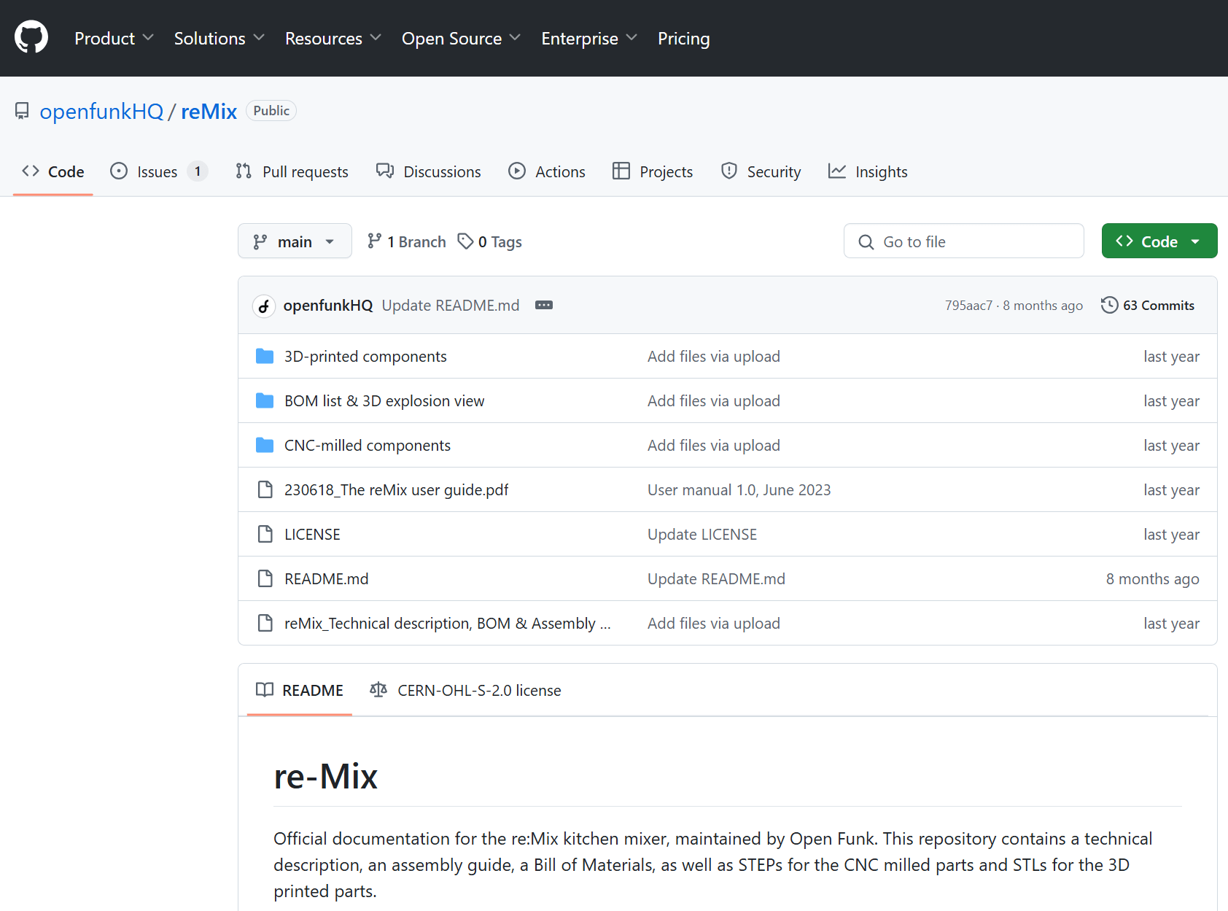Expand commit message ellipsis button

544,305
